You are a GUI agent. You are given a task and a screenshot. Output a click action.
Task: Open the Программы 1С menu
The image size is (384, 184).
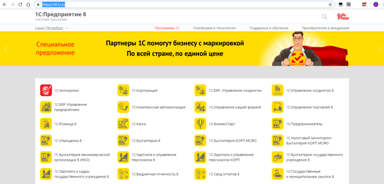[167, 28]
